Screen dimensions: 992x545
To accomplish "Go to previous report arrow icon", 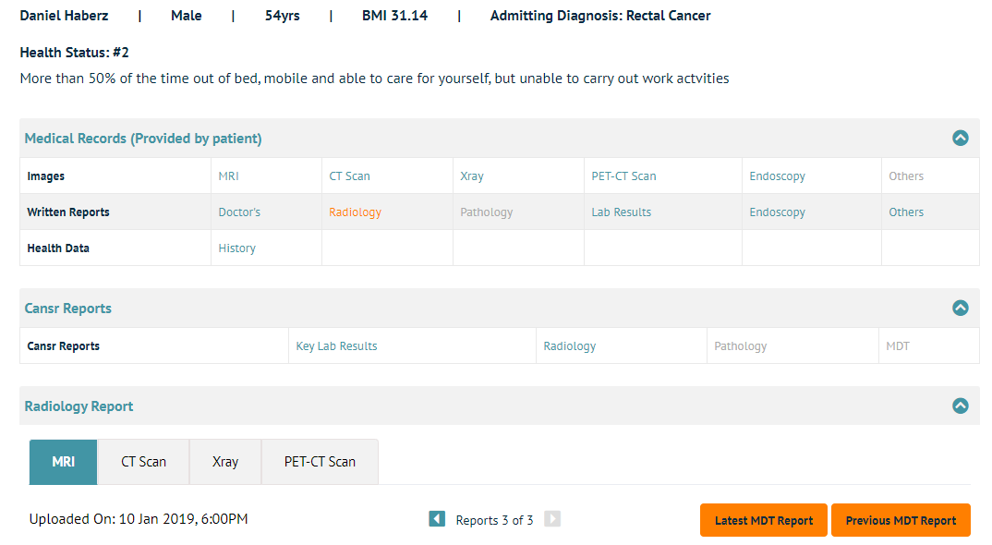I will (437, 519).
